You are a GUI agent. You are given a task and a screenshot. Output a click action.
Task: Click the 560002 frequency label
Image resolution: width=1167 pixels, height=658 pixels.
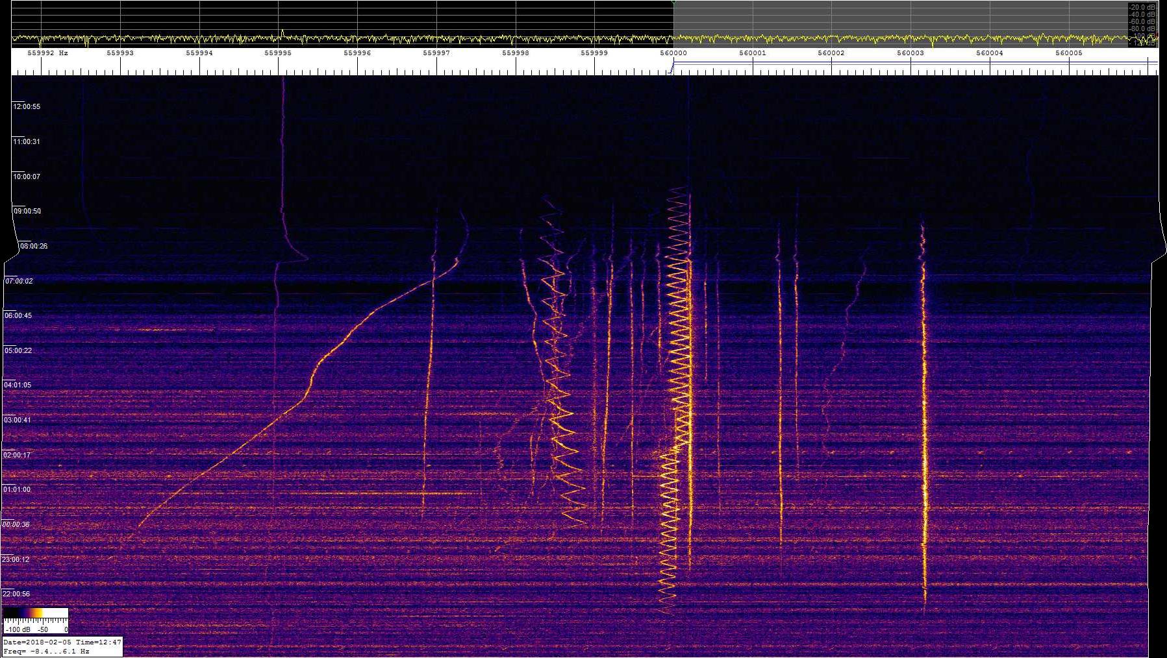coord(831,53)
